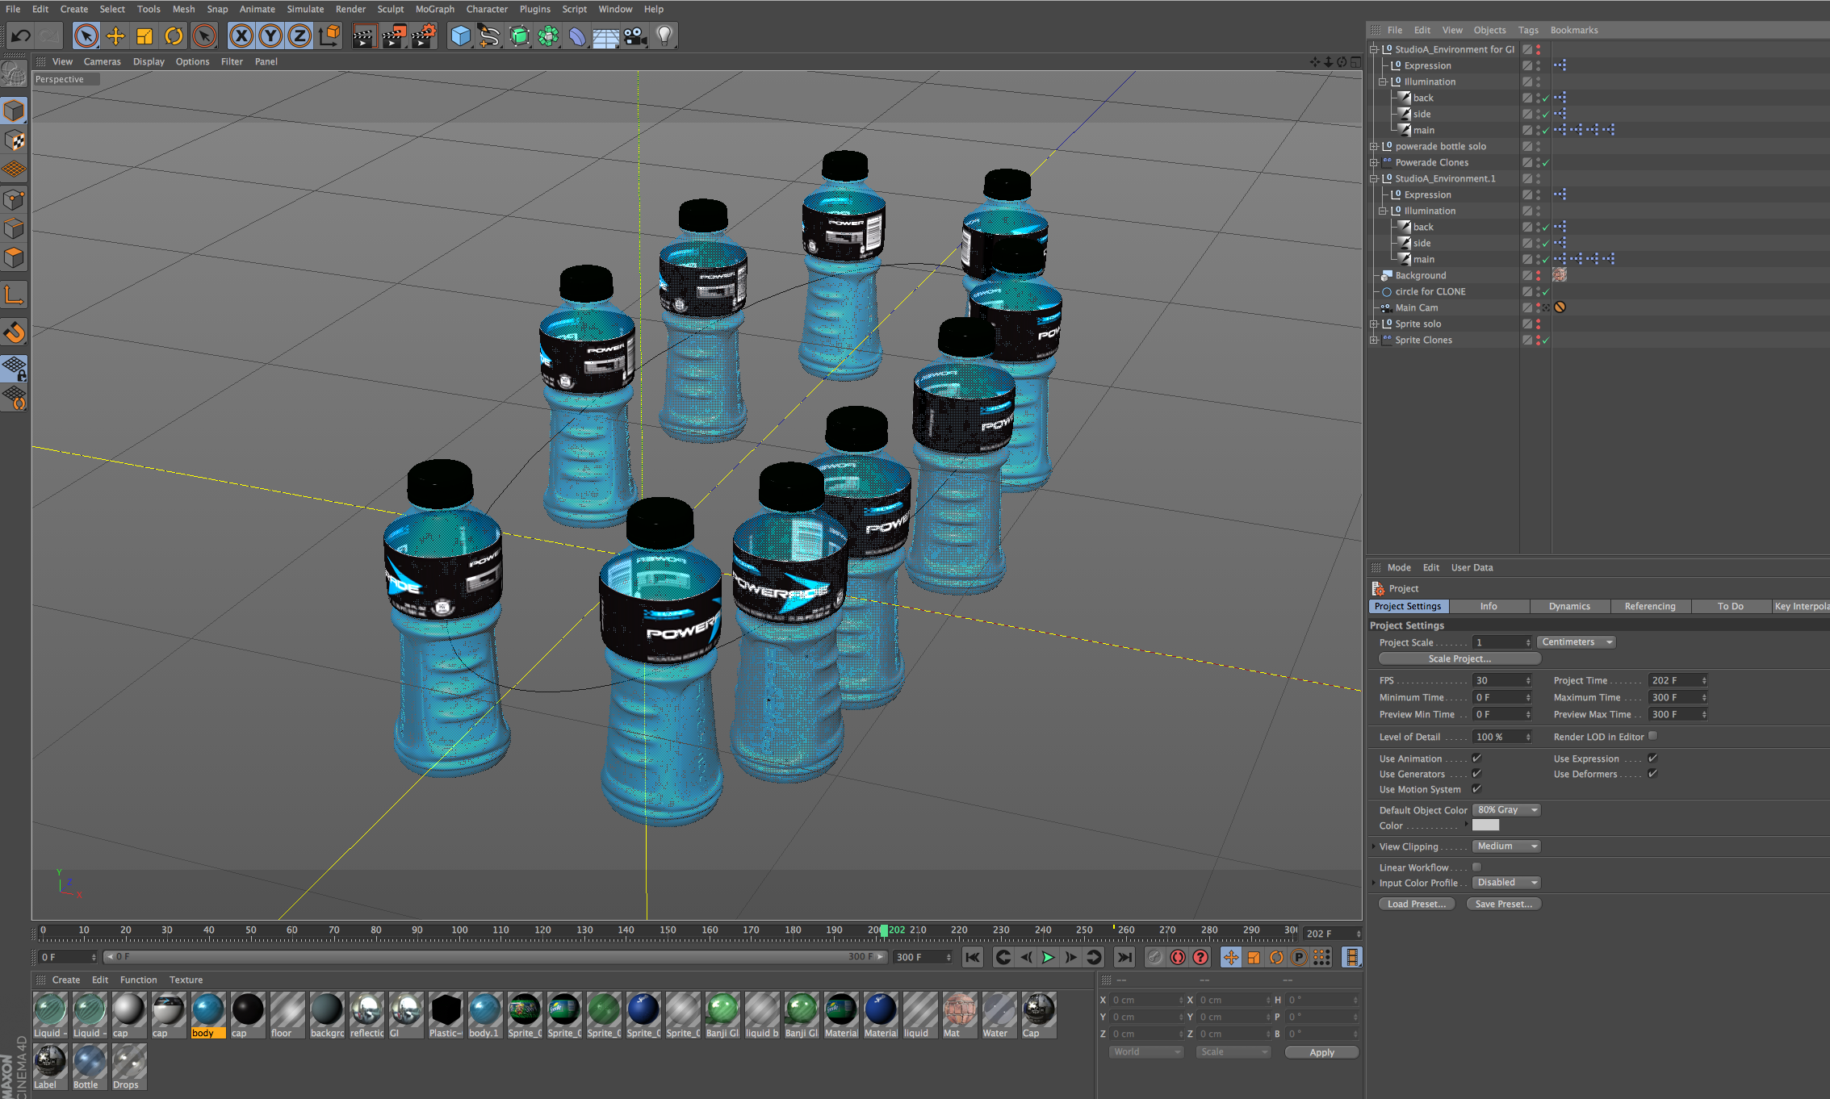The height and width of the screenshot is (1099, 1830).
Task: Open the Simulate menu
Action: (305, 9)
